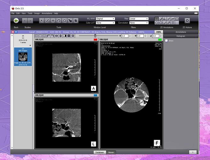
Task: Select the pan (four-arrow) tool
Action: coord(53,21)
